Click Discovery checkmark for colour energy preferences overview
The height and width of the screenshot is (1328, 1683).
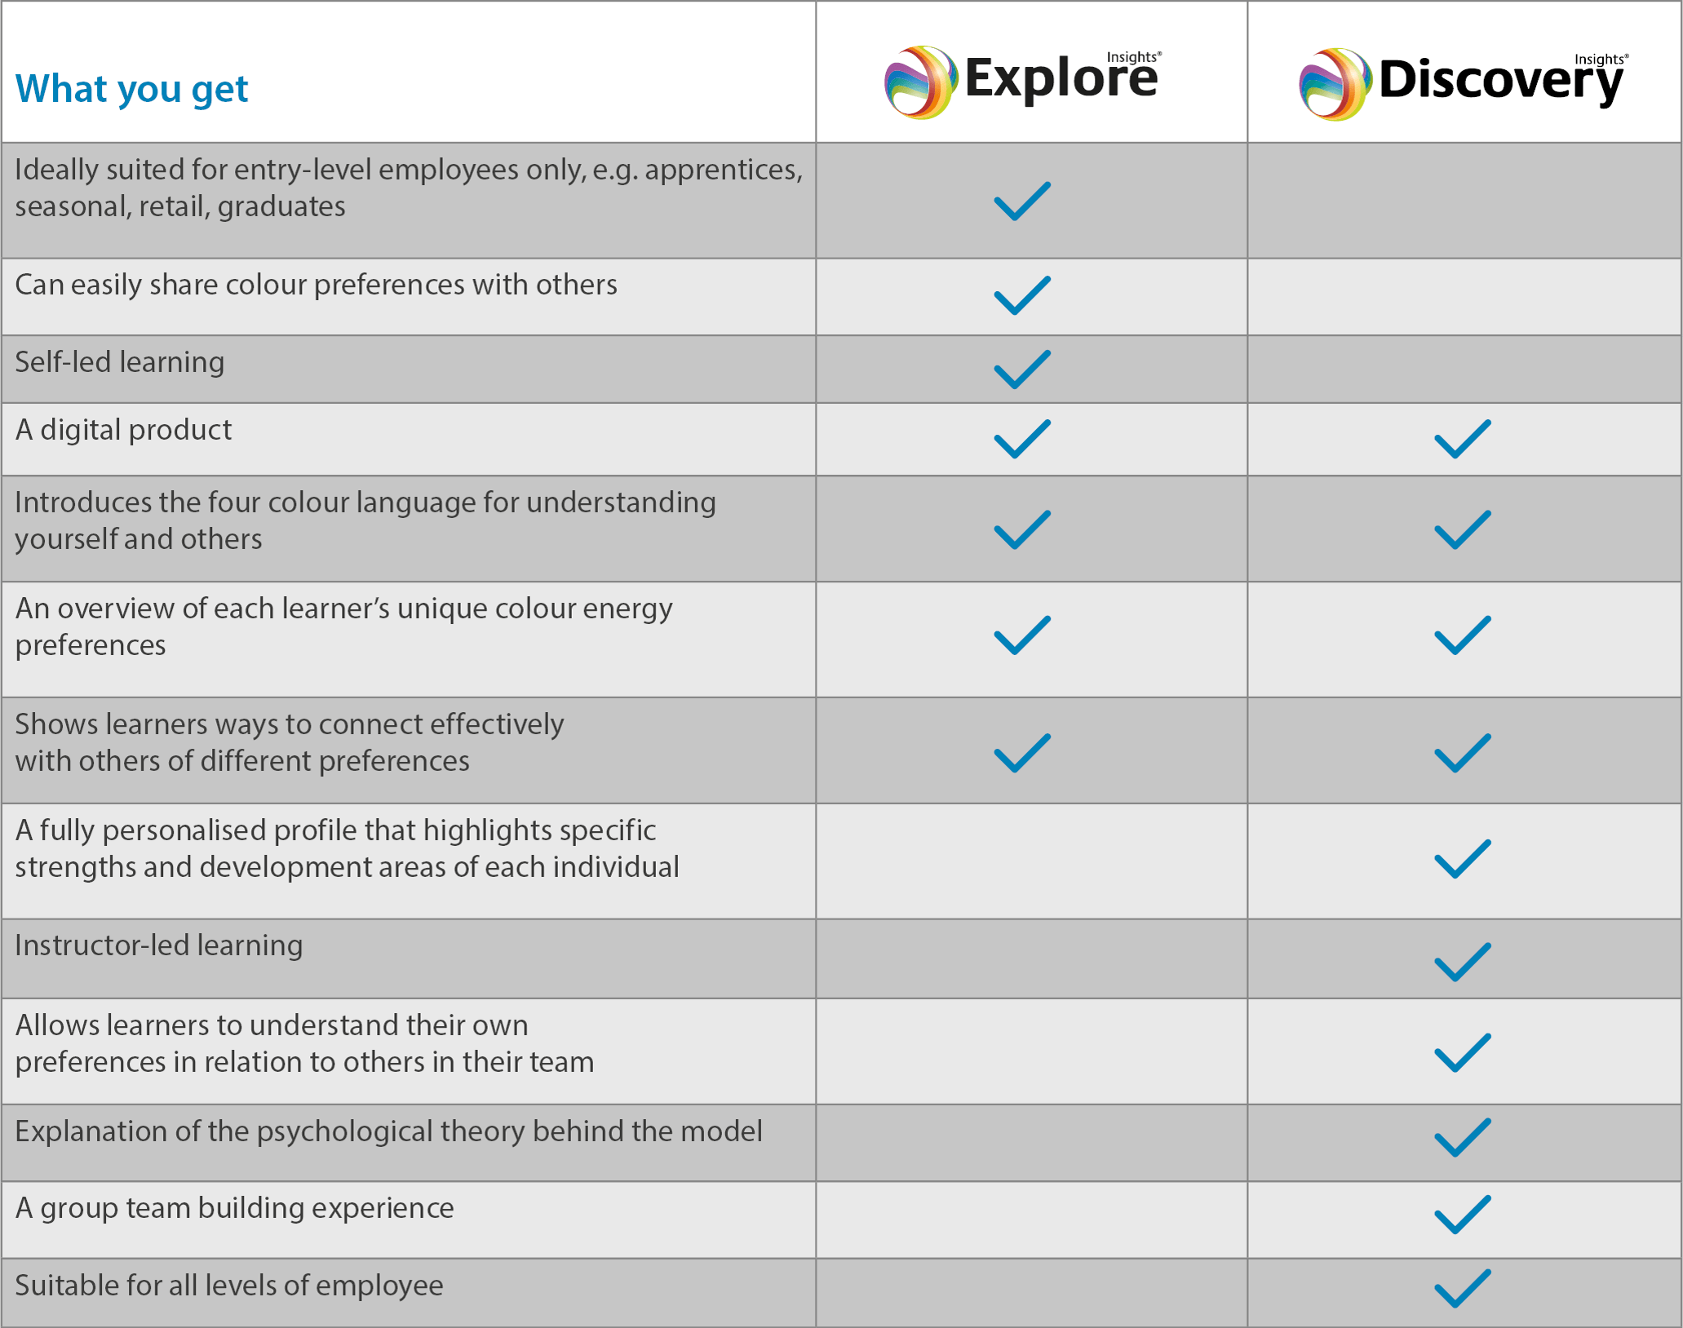(1462, 635)
